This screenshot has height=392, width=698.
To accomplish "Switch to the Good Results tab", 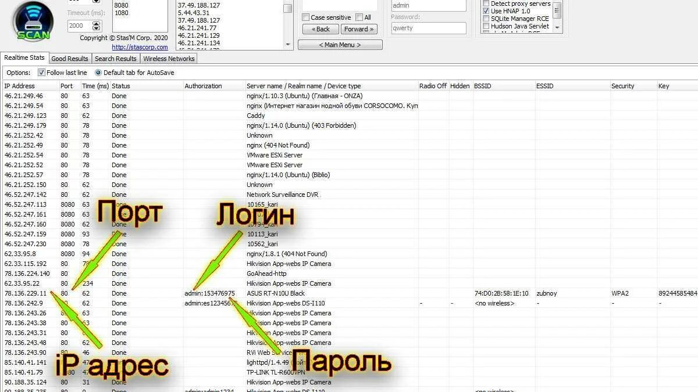I will pos(70,59).
